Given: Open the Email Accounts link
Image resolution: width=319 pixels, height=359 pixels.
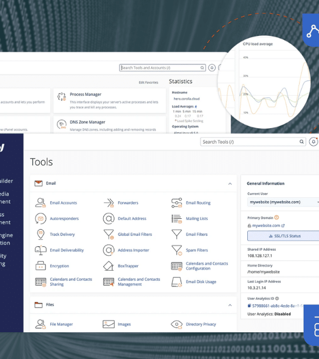Looking at the screenshot, I should 63,203.
